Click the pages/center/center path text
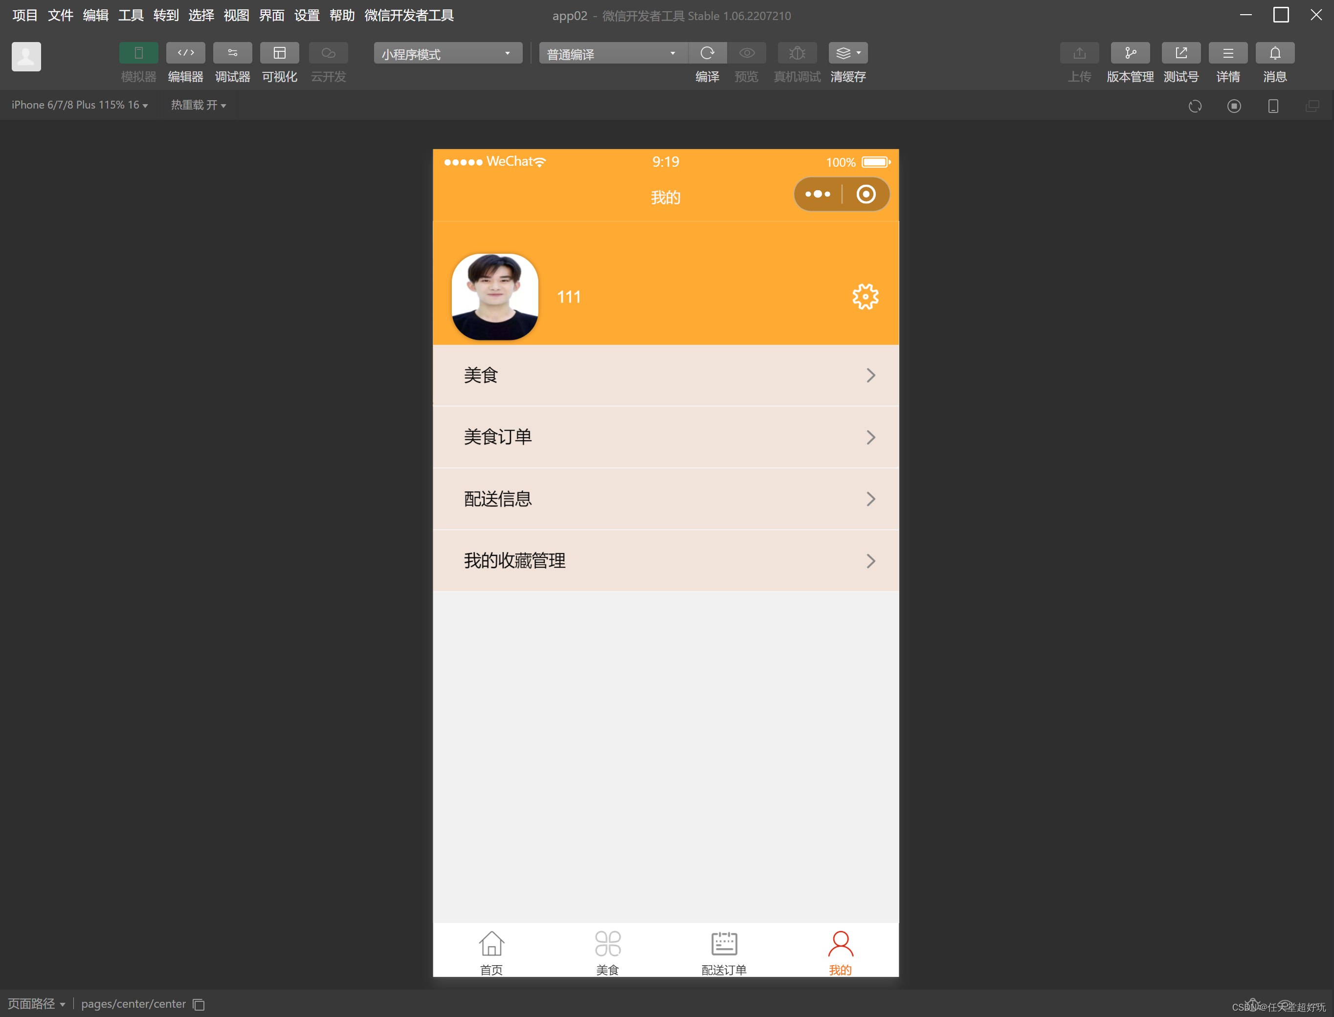Image resolution: width=1334 pixels, height=1017 pixels. point(133,1004)
